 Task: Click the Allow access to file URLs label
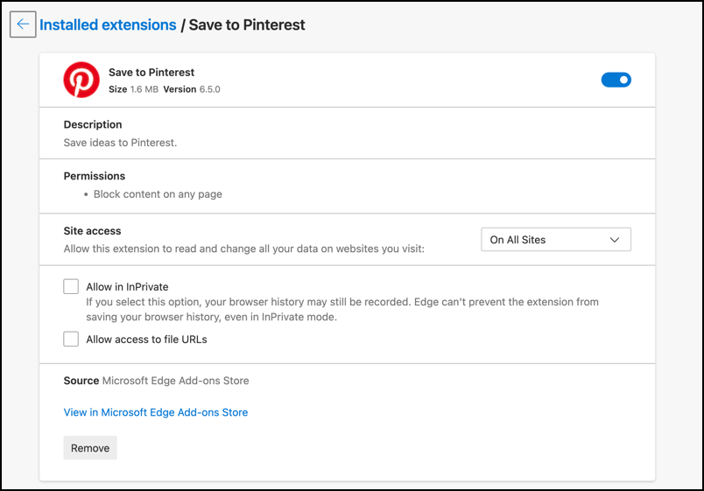(146, 340)
